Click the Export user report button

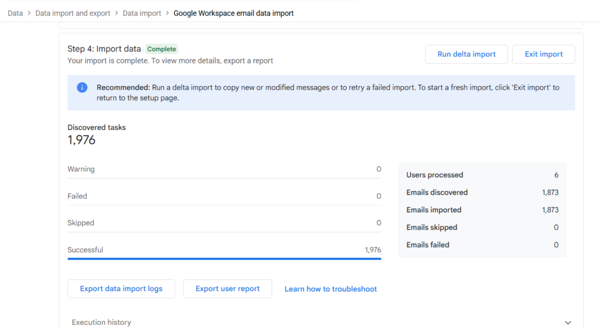228,289
